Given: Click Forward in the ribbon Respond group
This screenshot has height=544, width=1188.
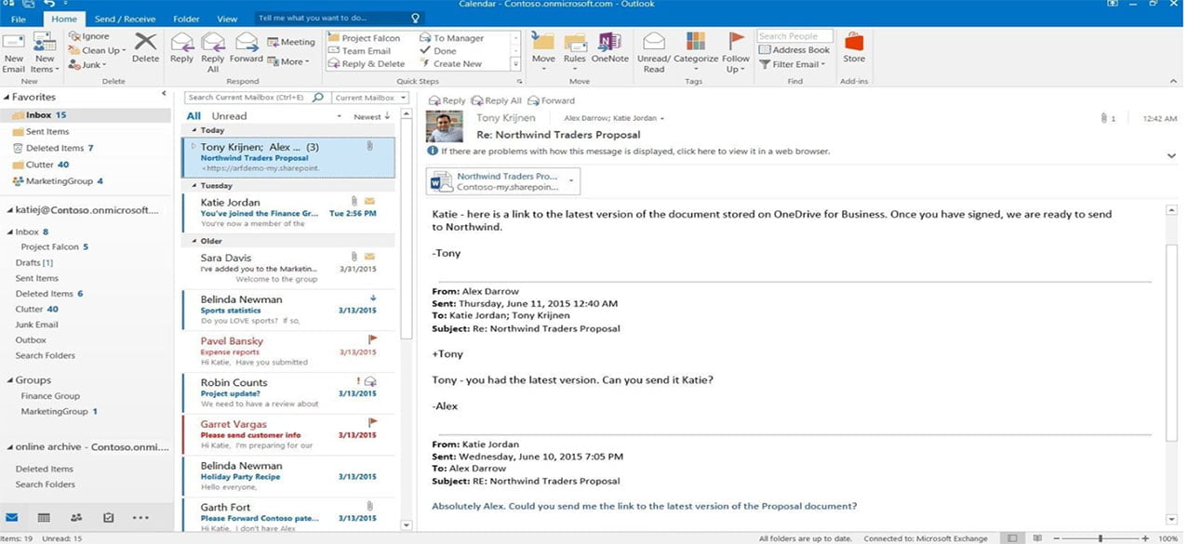Looking at the screenshot, I should tap(247, 48).
